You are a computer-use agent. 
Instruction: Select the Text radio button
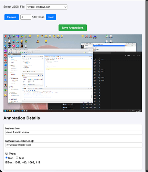coord(17,158)
